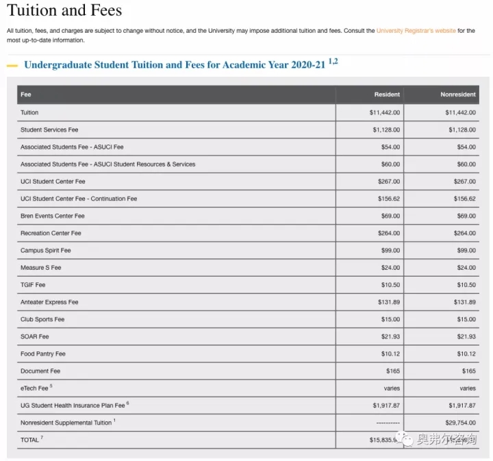Image resolution: width=493 pixels, height=461 pixels.
Task: Select the Nonresident column header
Action: tap(457, 95)
